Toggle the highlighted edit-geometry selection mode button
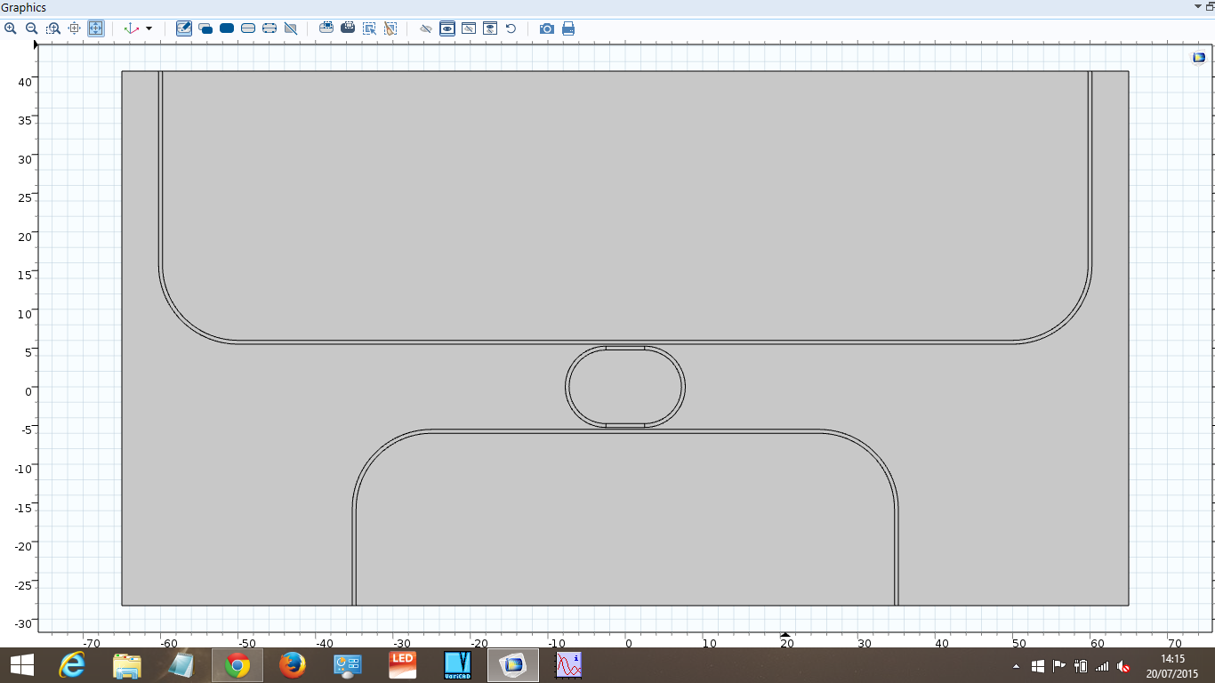1215x683 pixels. pyautogui.click(x=184, y=28)
